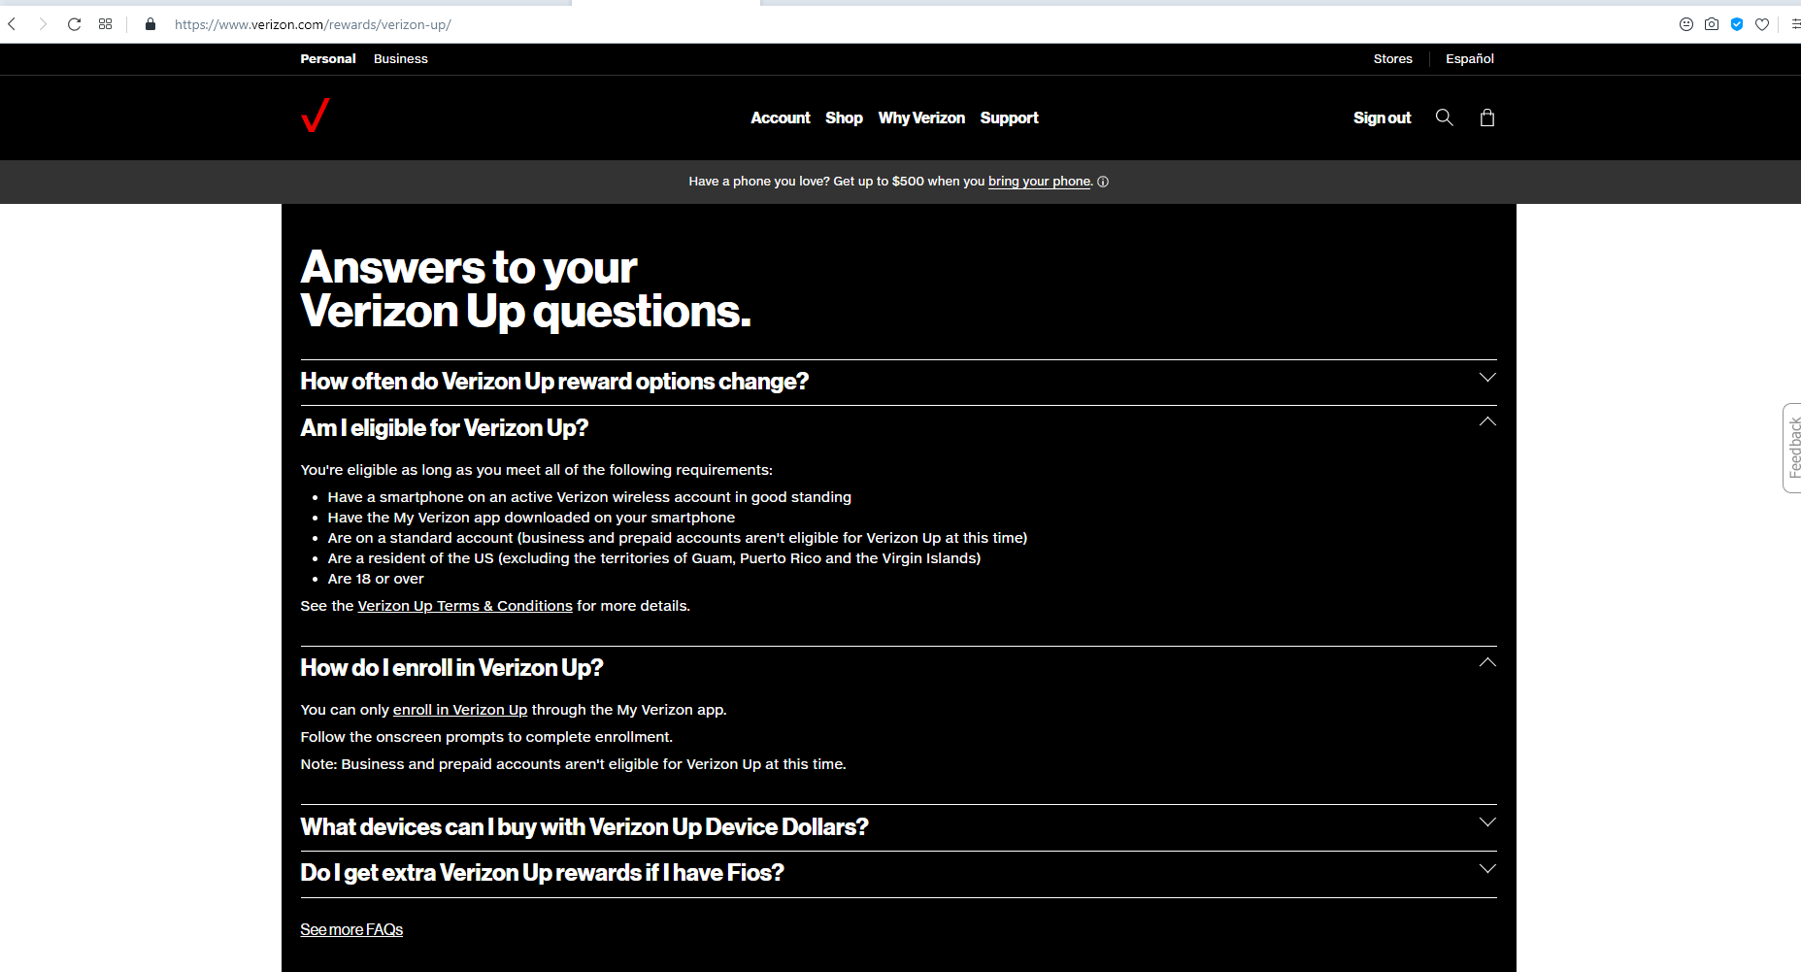Screen dimensions: 1801x972
Task: Open the Shop menu in the navigation
Action: coord(843,117)
